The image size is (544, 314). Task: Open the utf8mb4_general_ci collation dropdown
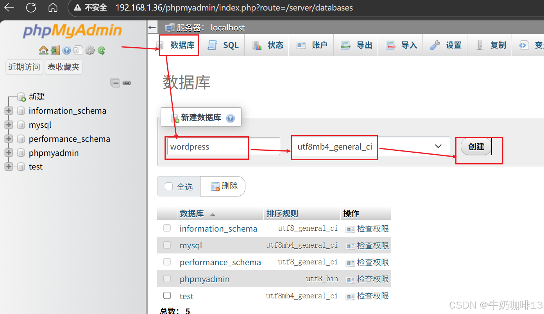[x=371, y=146]
